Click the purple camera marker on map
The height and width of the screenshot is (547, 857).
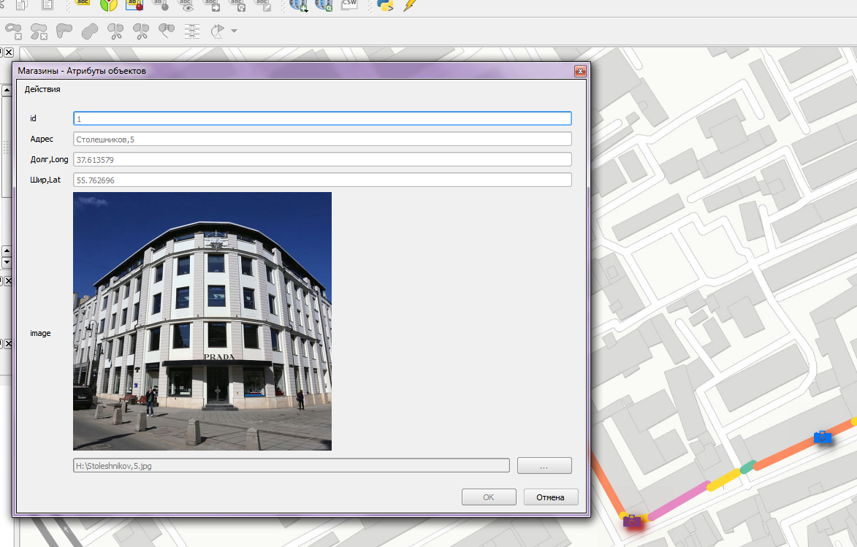[x=632, y=521]
